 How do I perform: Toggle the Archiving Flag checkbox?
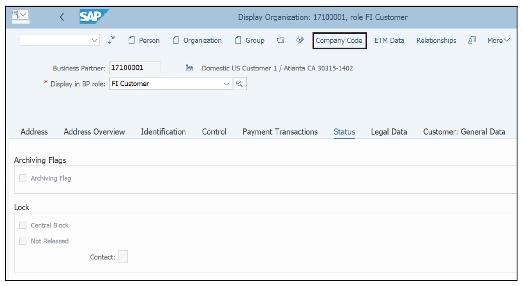22,178
